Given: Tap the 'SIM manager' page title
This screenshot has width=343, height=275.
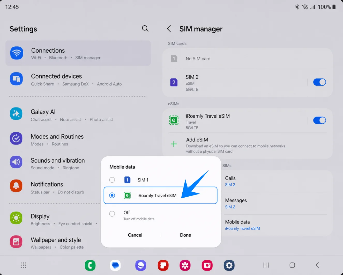Looking at the screenshot, I should 201,29.
